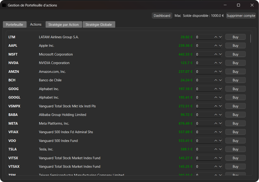Increment AAPL quantity up arrow
This screenshot has height=182, width=259.
[x=216, y=46]
